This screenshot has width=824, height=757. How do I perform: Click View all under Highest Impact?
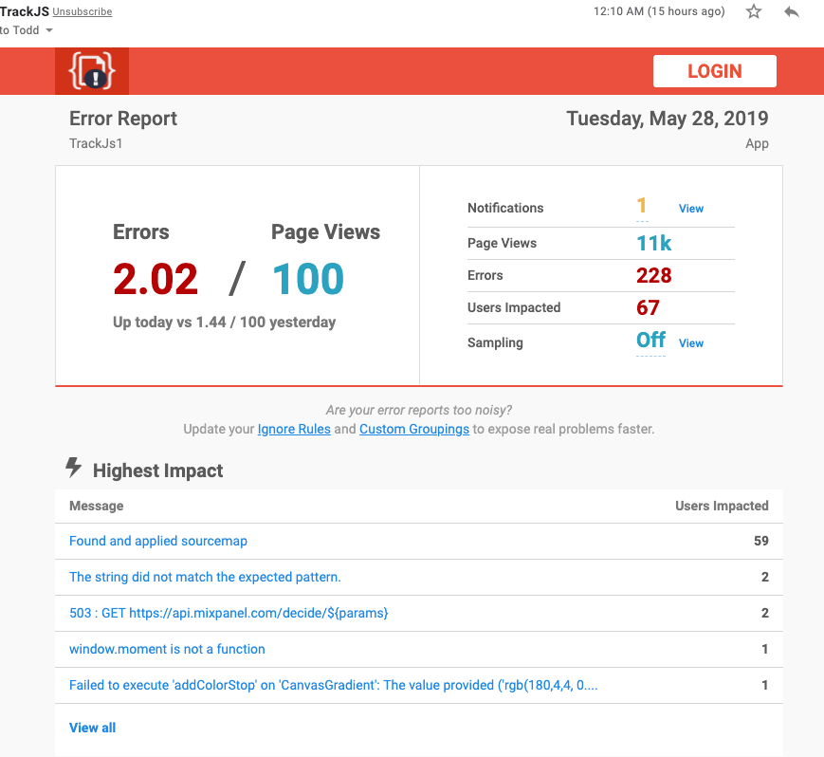93,728
